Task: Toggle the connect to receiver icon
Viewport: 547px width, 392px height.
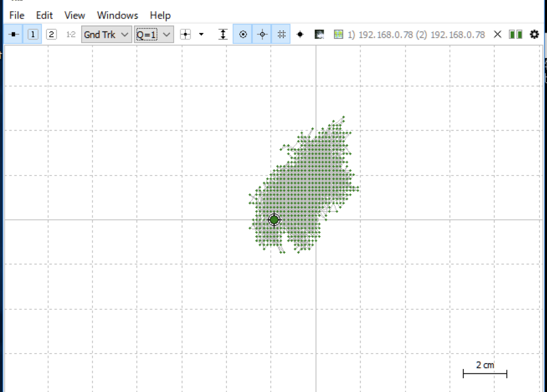Action: [x=13, y=34]
